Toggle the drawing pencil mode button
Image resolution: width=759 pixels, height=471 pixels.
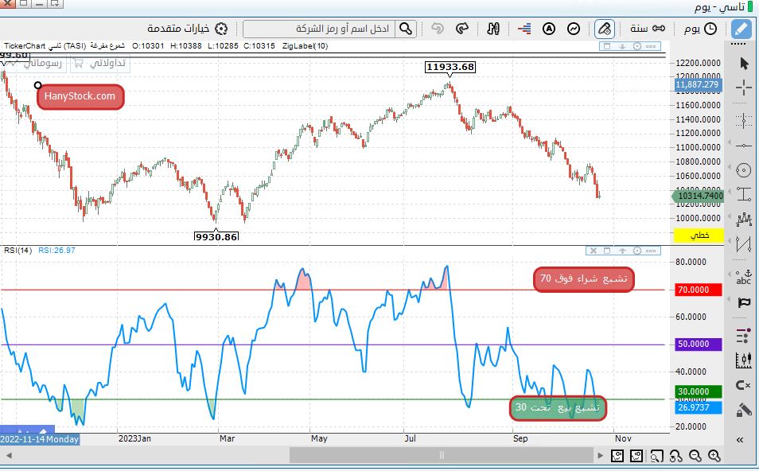pyautogui.click(x=741, y=29)
